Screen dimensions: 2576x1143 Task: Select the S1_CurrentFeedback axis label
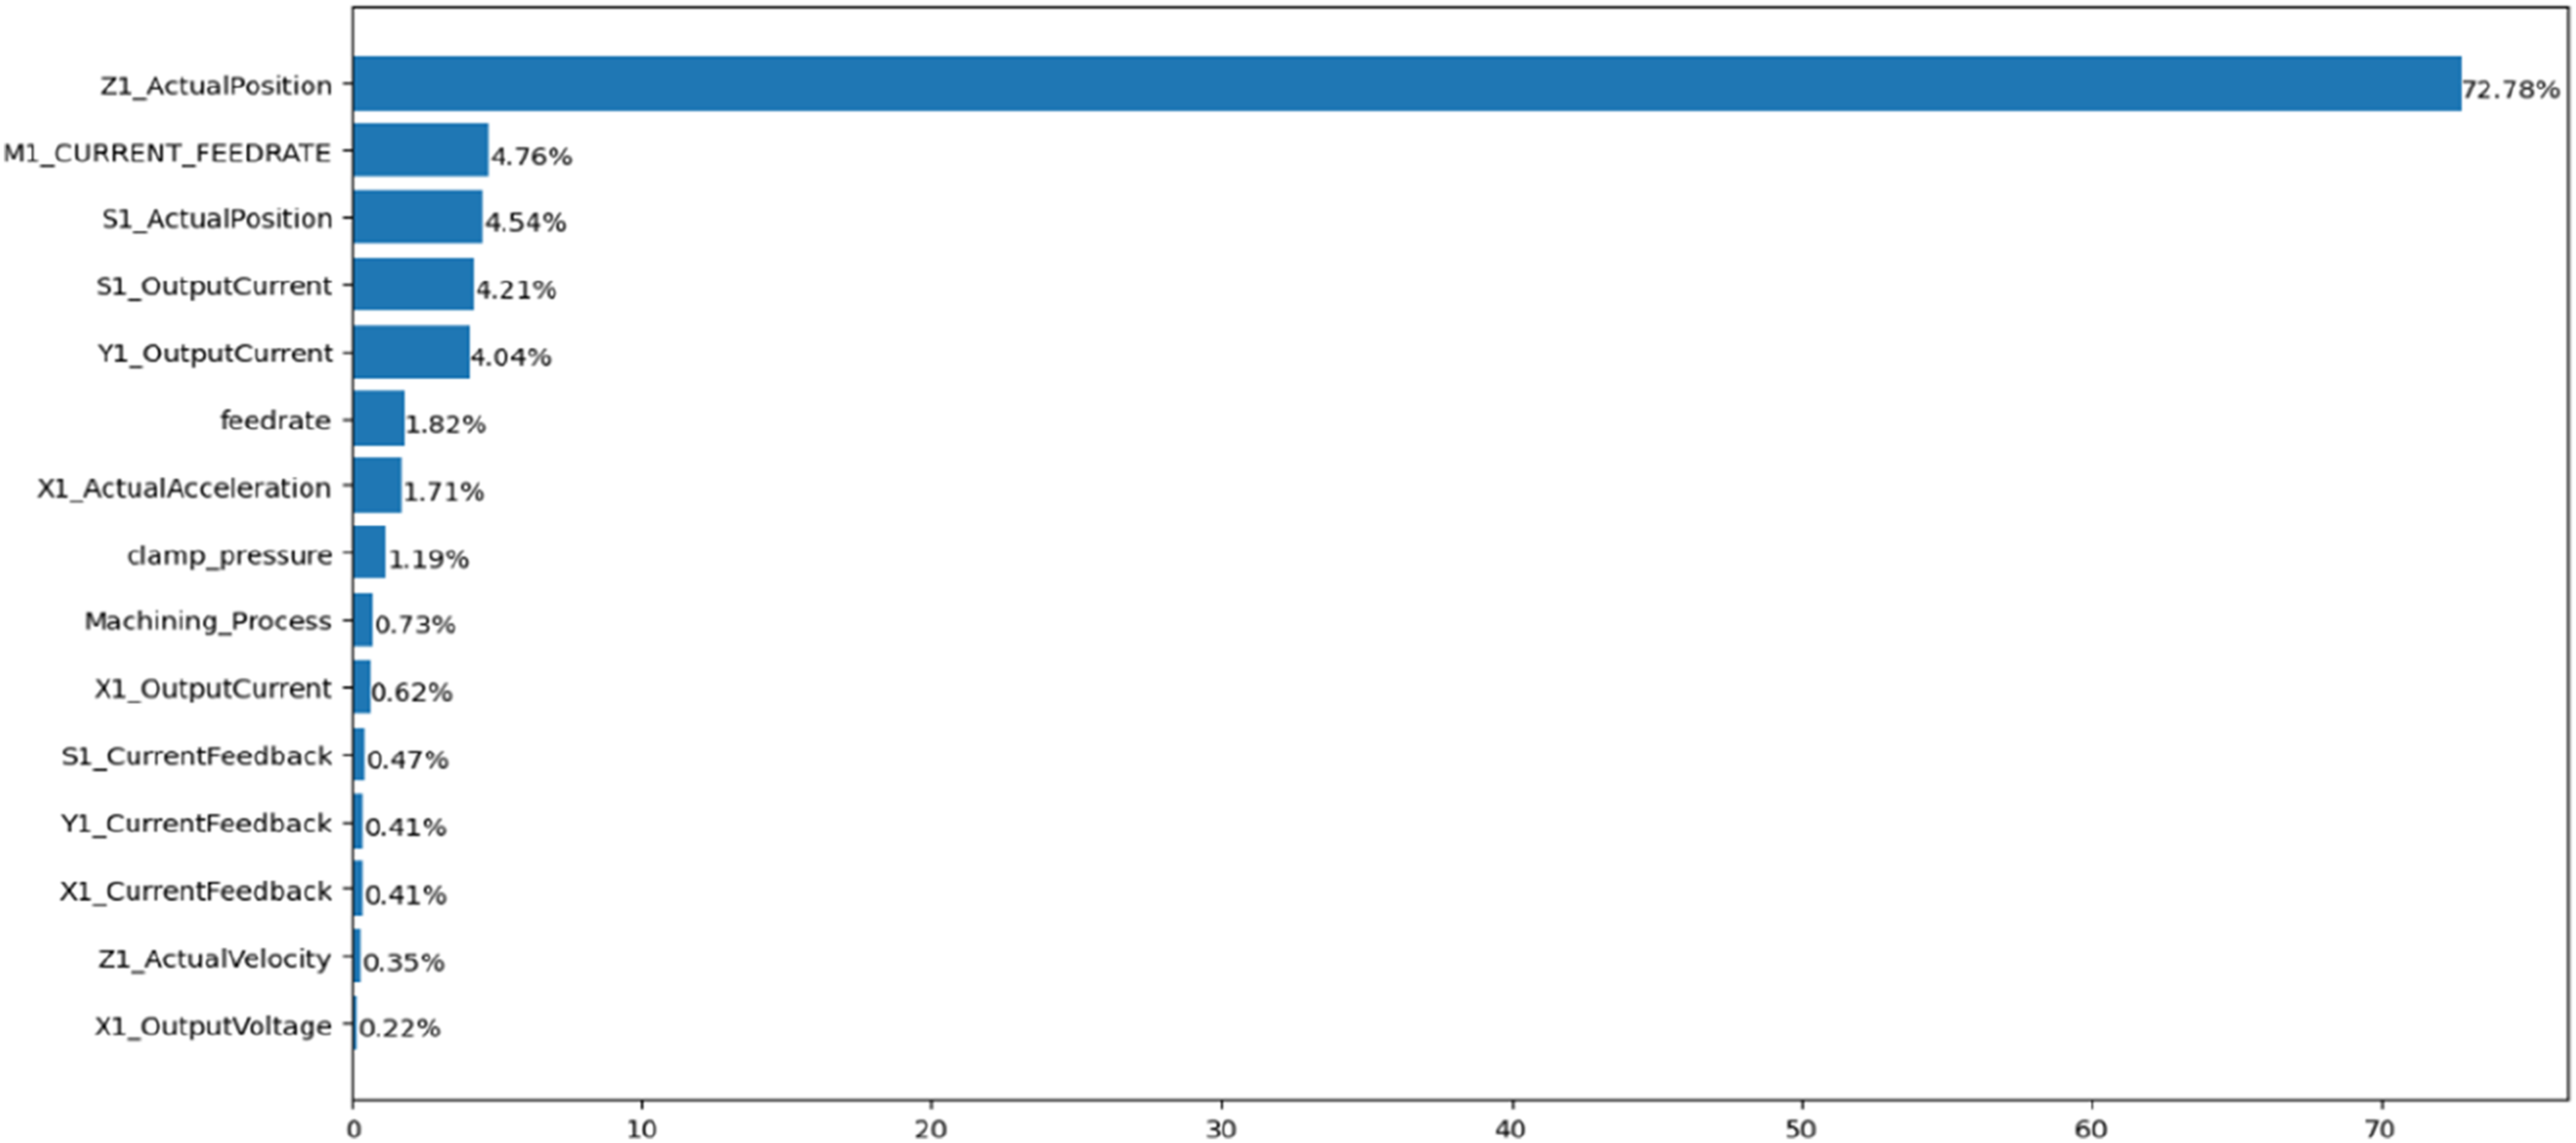pyautogui.click(x=196, y=756)
